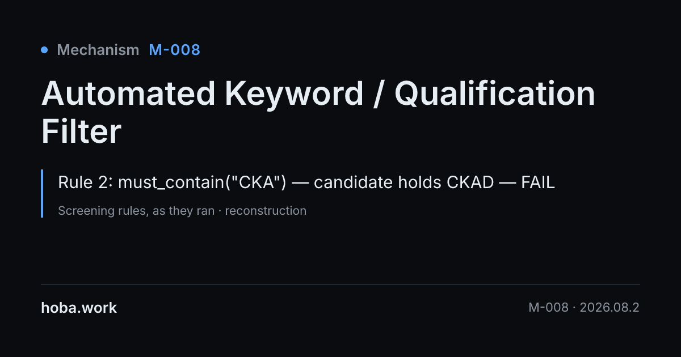681x357 pixels.
Task: Select the Mechanism category label
Action: 98,50
